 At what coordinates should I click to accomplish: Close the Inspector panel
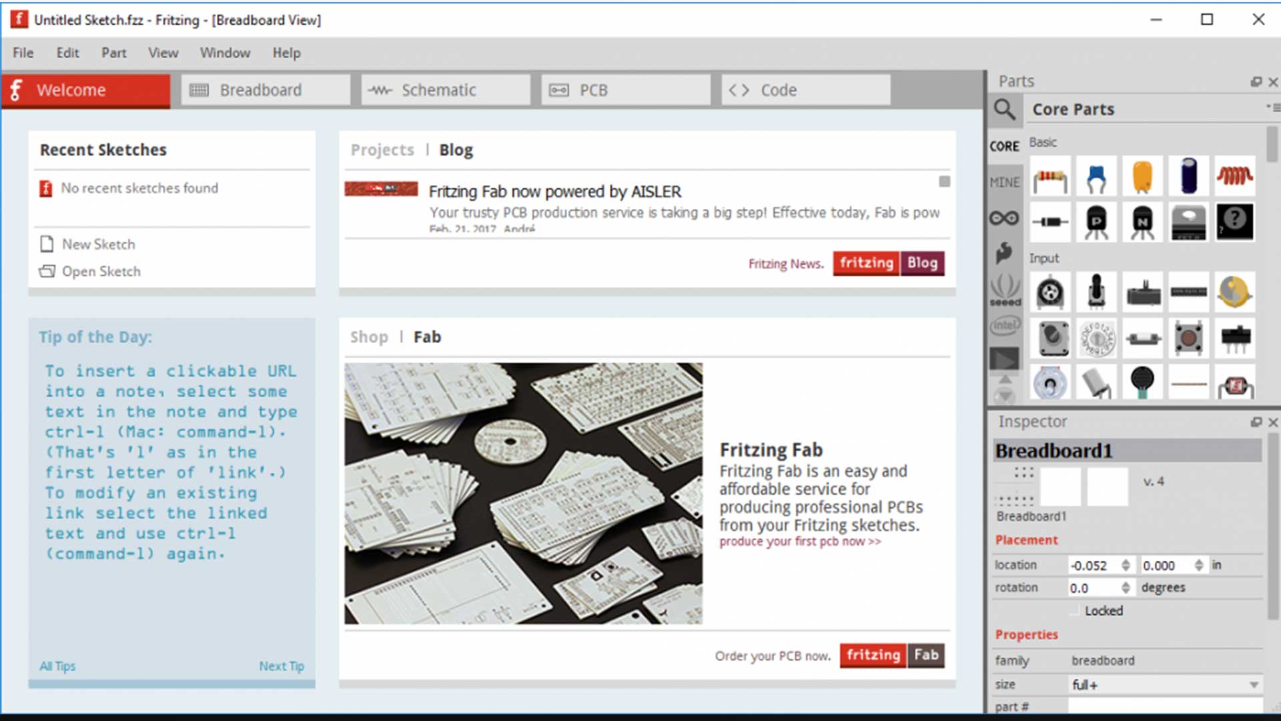[1273, 422]
